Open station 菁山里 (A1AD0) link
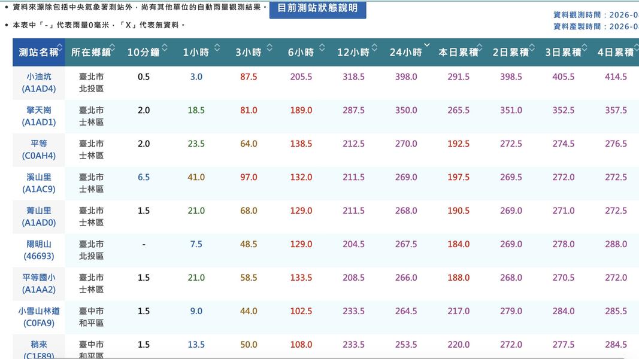The image size is (639, 359). (39, 217)
